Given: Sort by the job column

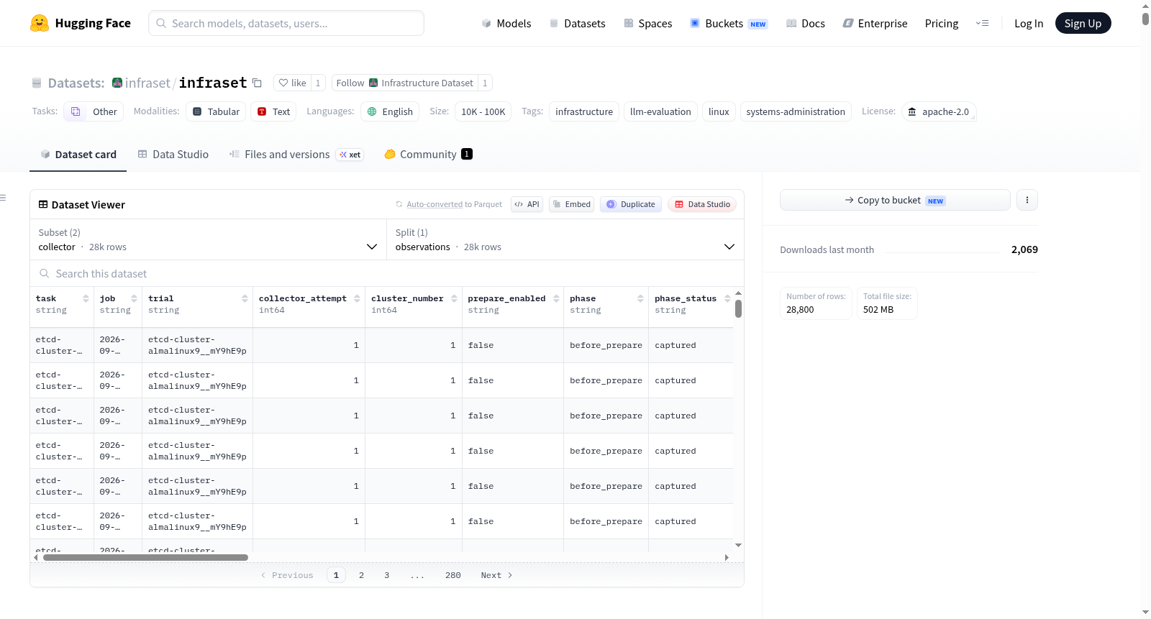Looking at the screenshot, I should click(x=134, y=298).
